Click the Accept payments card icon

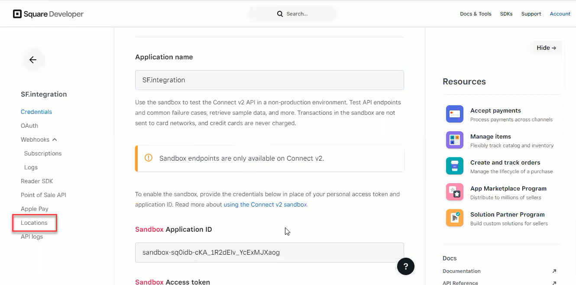[455, 114]
